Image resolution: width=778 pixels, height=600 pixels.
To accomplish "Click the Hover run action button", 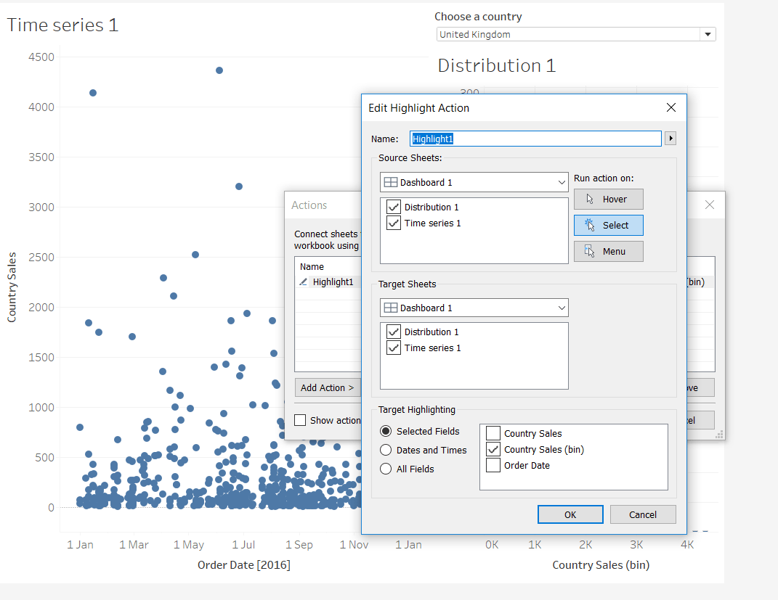I will 608,199.
